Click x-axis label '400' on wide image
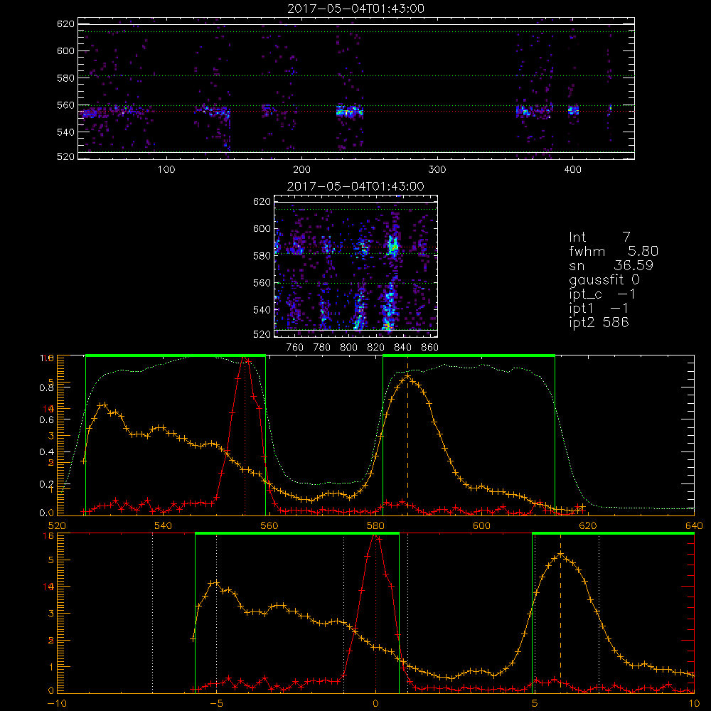 click(572, 170)
